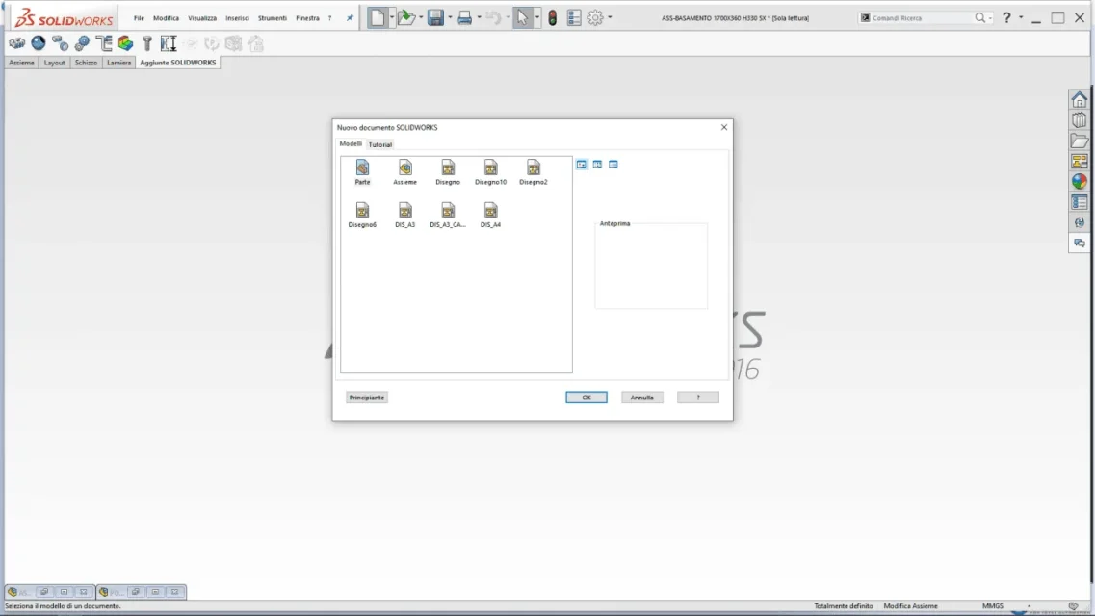The image size is (1095, 616).
Task: Activate the Select cursor tool
Action: click(x=522, y=18)
